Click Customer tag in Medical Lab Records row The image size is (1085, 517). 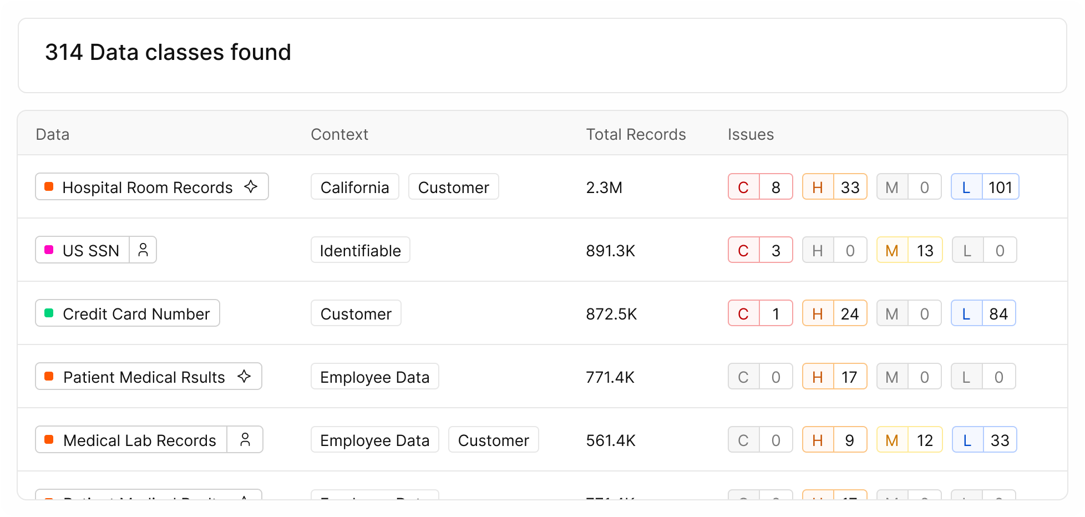point(493,440)
